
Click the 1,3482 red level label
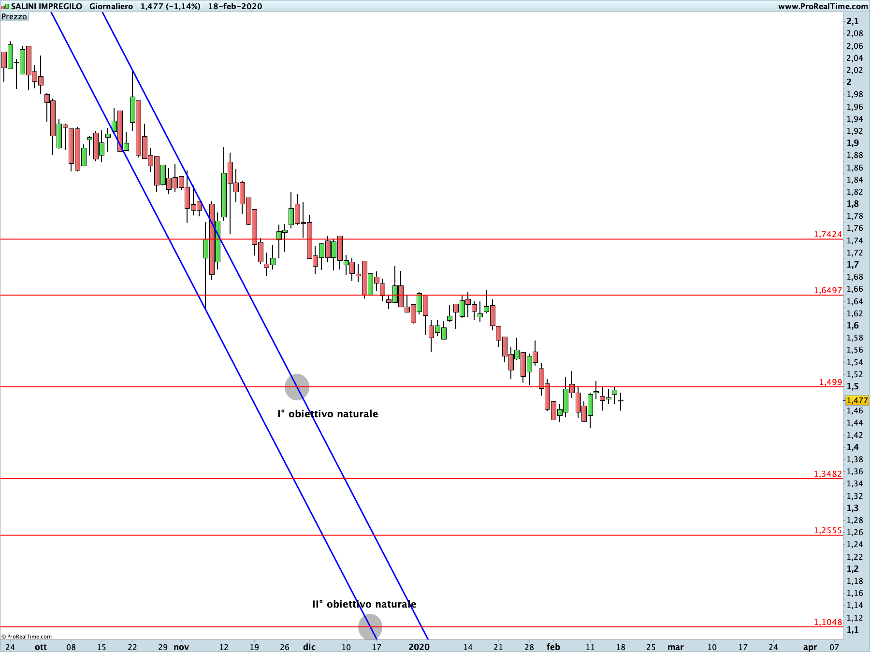(827, 474)
